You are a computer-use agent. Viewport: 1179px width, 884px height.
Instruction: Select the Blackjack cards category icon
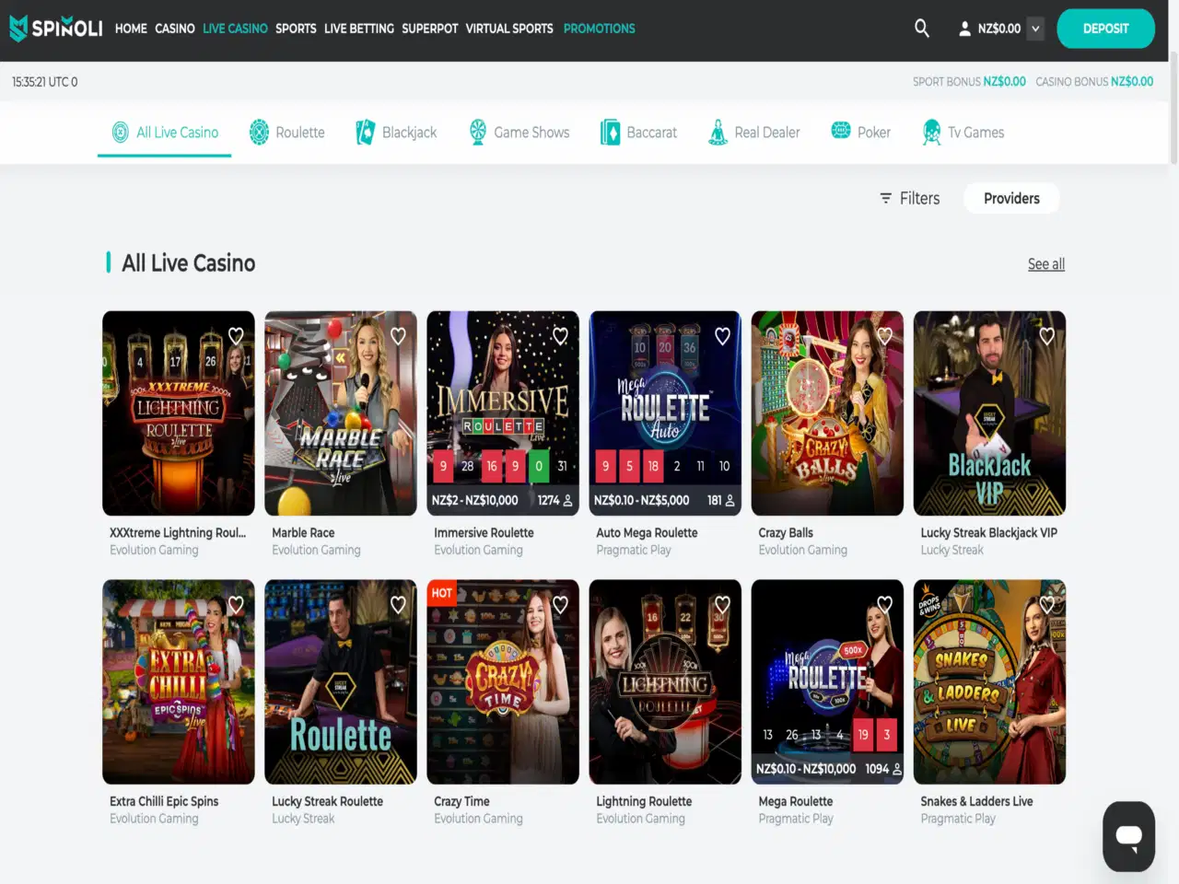tap(366, 133)
